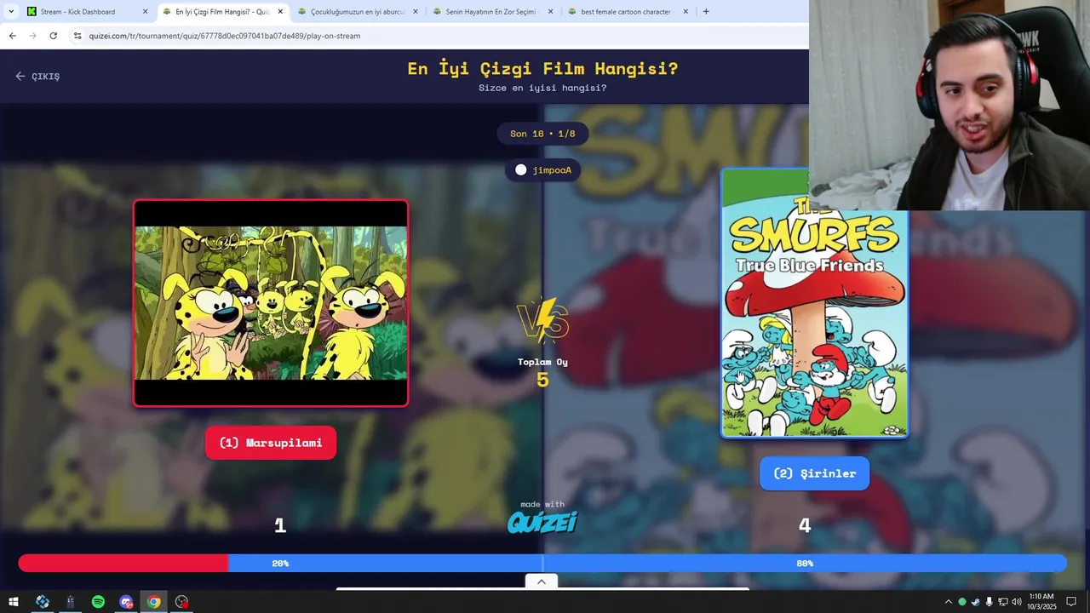Open the Windows notification center
The width and height of the screenshot is (1090, 613).
coord(1071,602)
